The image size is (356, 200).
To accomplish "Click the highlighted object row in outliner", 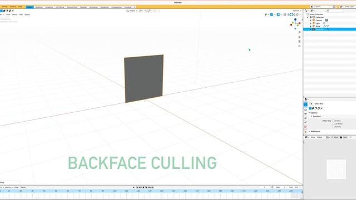I will (330, 29).
